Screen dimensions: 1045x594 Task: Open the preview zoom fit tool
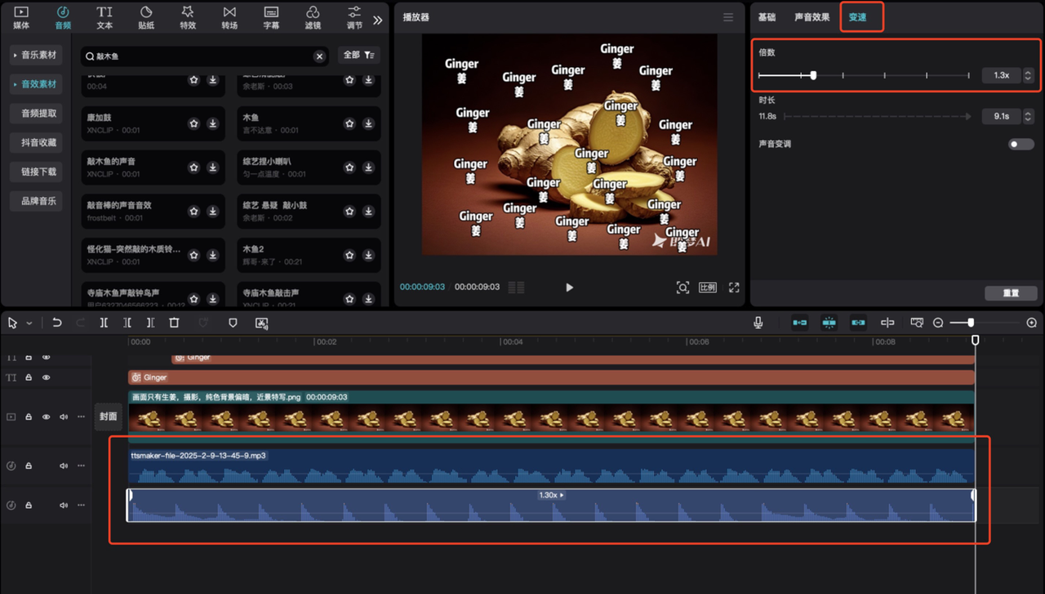tap(683, 288)
